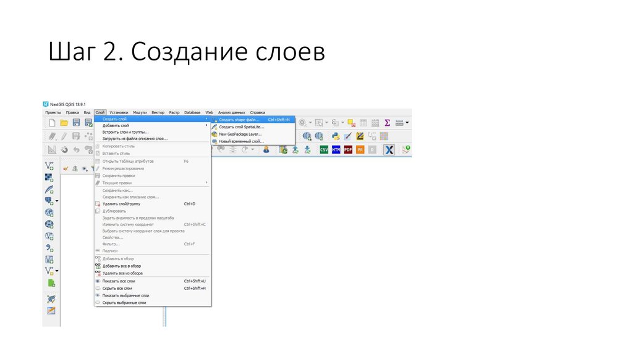This screenshot has width=633, height=354.
Task: Click the multicolored grid icon after Python icon
Action: (384, 136)
